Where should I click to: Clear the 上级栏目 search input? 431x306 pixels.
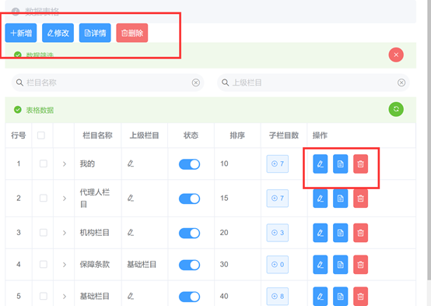(x=401, y=83)
